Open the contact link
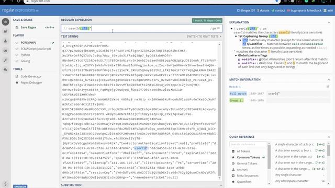This screenshot has height=188, width=335. pyautogui.click(x=278, y=10)
